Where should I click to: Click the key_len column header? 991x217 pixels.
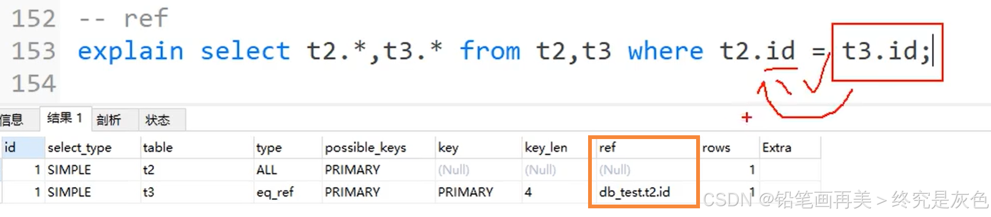(x=555, y=147)
